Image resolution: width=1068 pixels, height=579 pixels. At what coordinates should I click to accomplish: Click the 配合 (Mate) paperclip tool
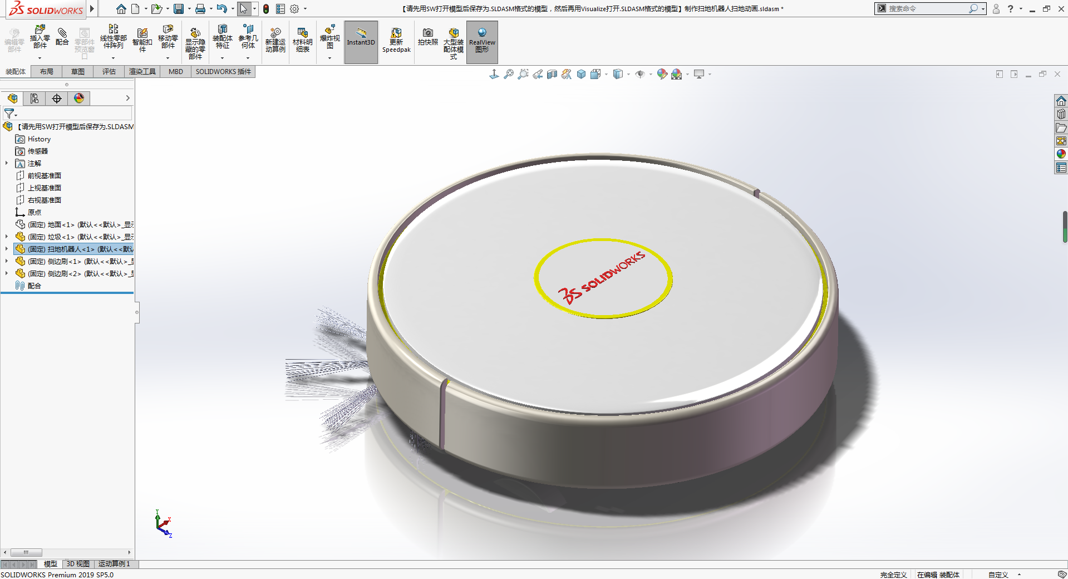click(62, 38)
